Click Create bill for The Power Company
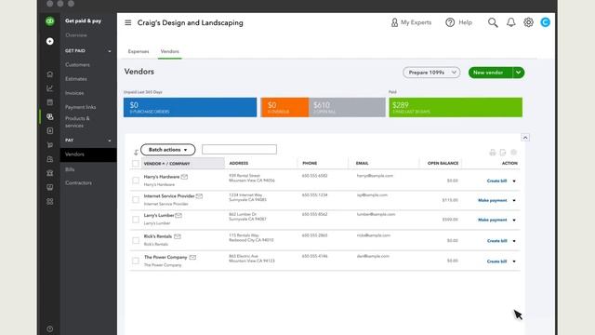 coord(496,261)
